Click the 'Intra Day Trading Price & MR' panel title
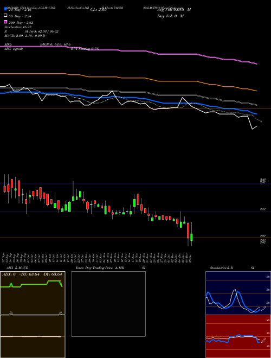The width and height of the screenshot is (271, 358). pos(100,268)
